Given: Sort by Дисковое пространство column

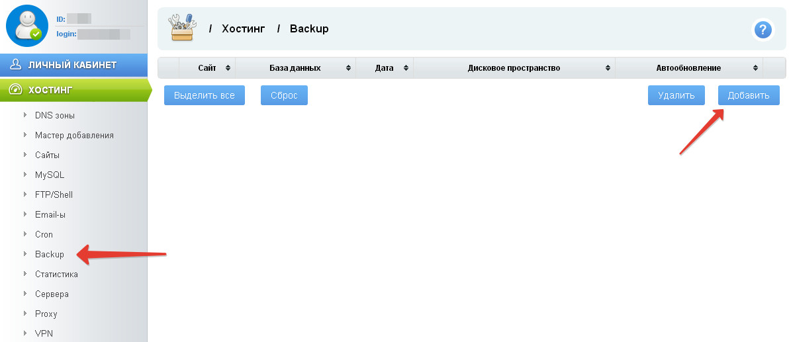Looking at the screenshot, I should pyautogui.click(x=608, y=68).
